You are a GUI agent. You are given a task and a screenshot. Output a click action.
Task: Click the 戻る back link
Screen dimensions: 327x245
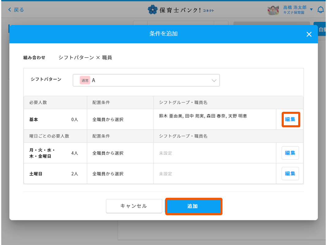pyautogui.click(x=16, y=10)
